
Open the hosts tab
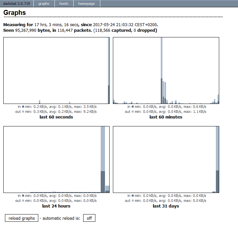coord(64,4)
